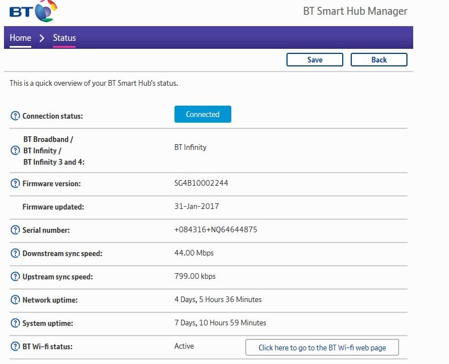Open help for Upstream sync speed
449x364 pixels.
pos(15,277)
